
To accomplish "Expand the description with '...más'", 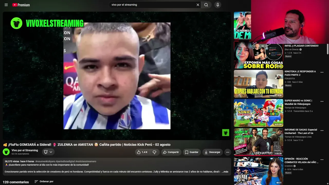I will 225,172.
